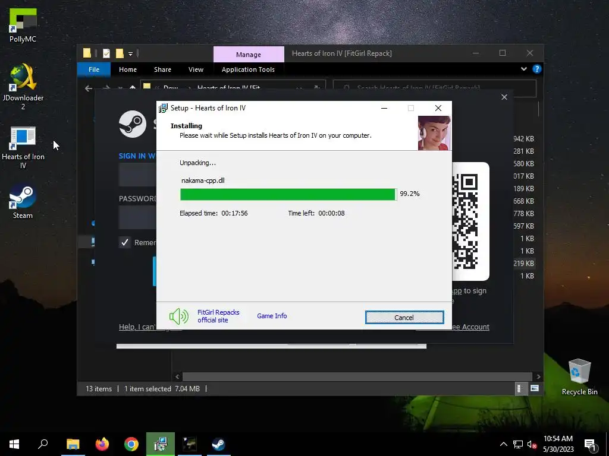
Task: Click the Explorer horizontal scrollbar
Action: [357, 376]
